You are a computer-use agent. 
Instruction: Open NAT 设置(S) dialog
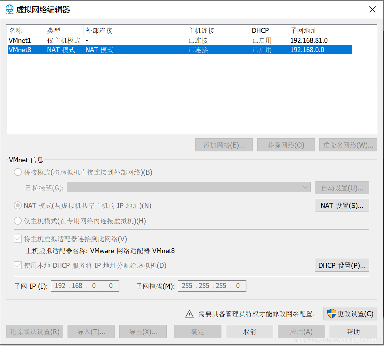point(342,205)
